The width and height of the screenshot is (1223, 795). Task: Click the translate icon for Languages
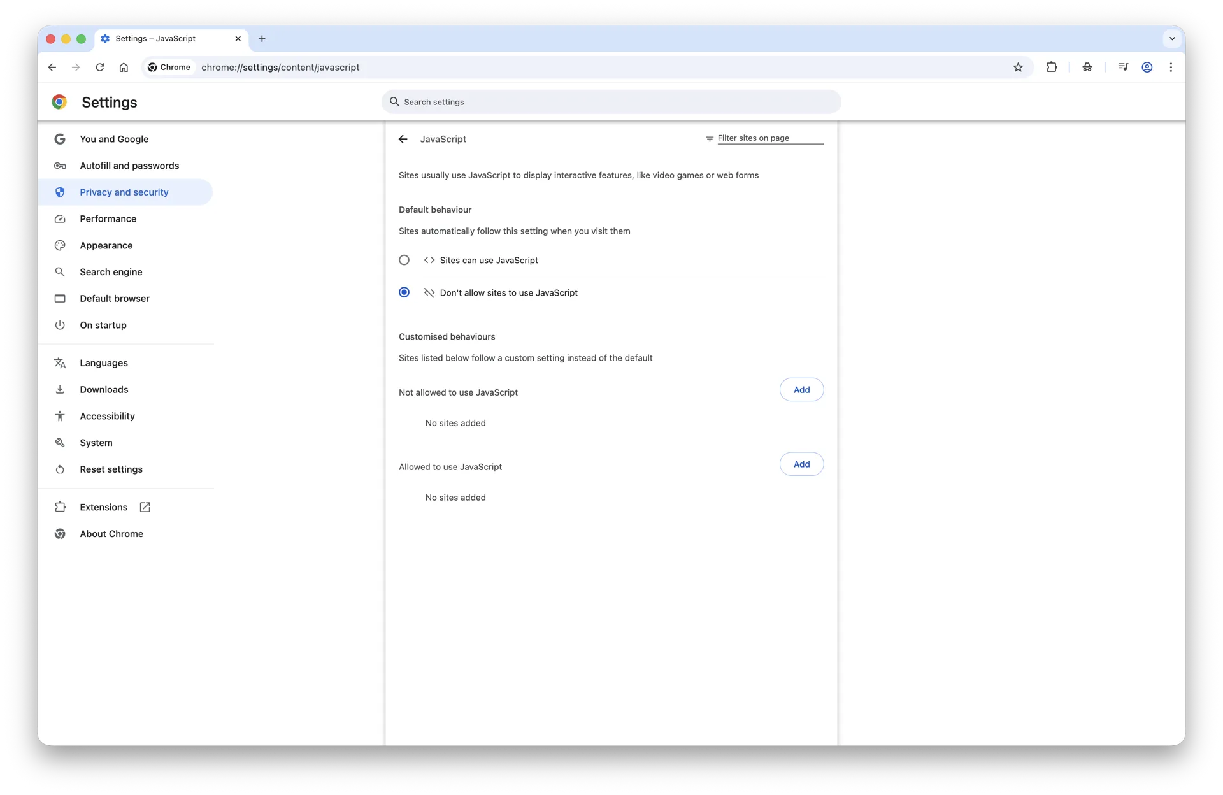tap(60, 363)
